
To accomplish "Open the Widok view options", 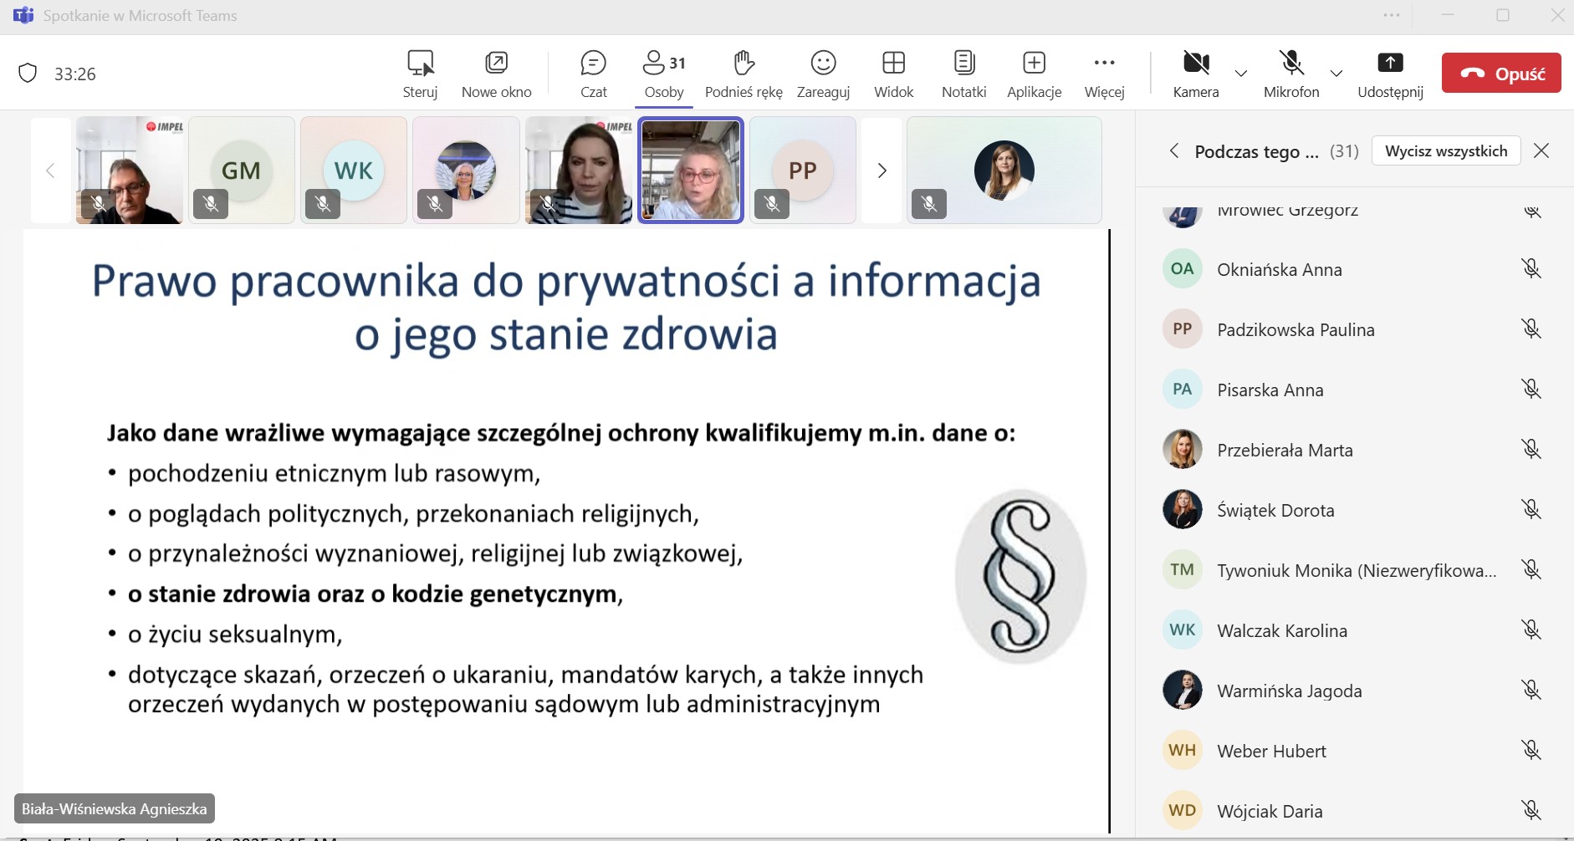I will coord(893,74).
